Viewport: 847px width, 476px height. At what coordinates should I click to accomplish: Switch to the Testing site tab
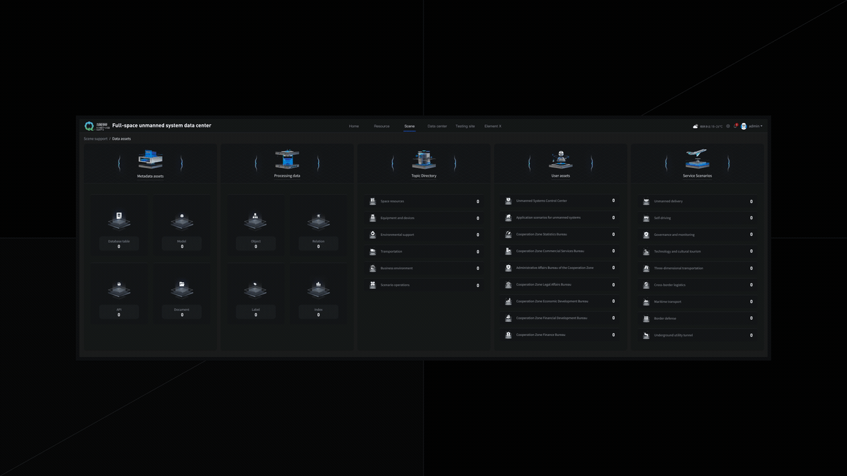pos(465,126)
